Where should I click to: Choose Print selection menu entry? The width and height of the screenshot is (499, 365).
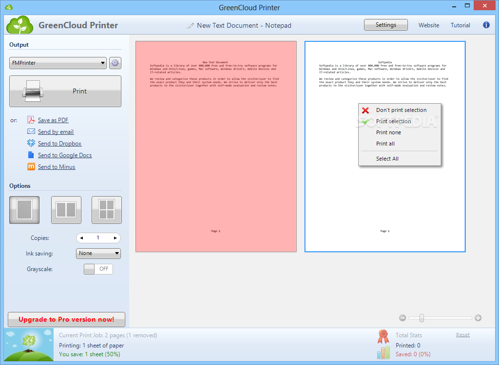pyautogui.click(x=400, y=121)
